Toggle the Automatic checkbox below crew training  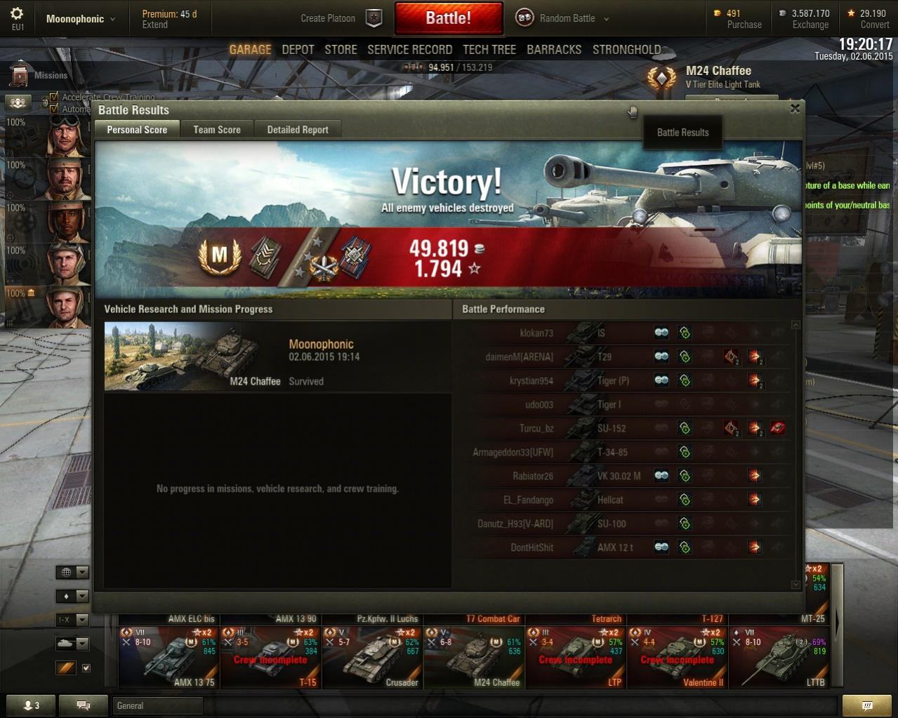coord(54,108)
